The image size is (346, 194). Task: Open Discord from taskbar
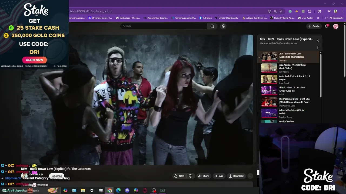coord(127,190)
